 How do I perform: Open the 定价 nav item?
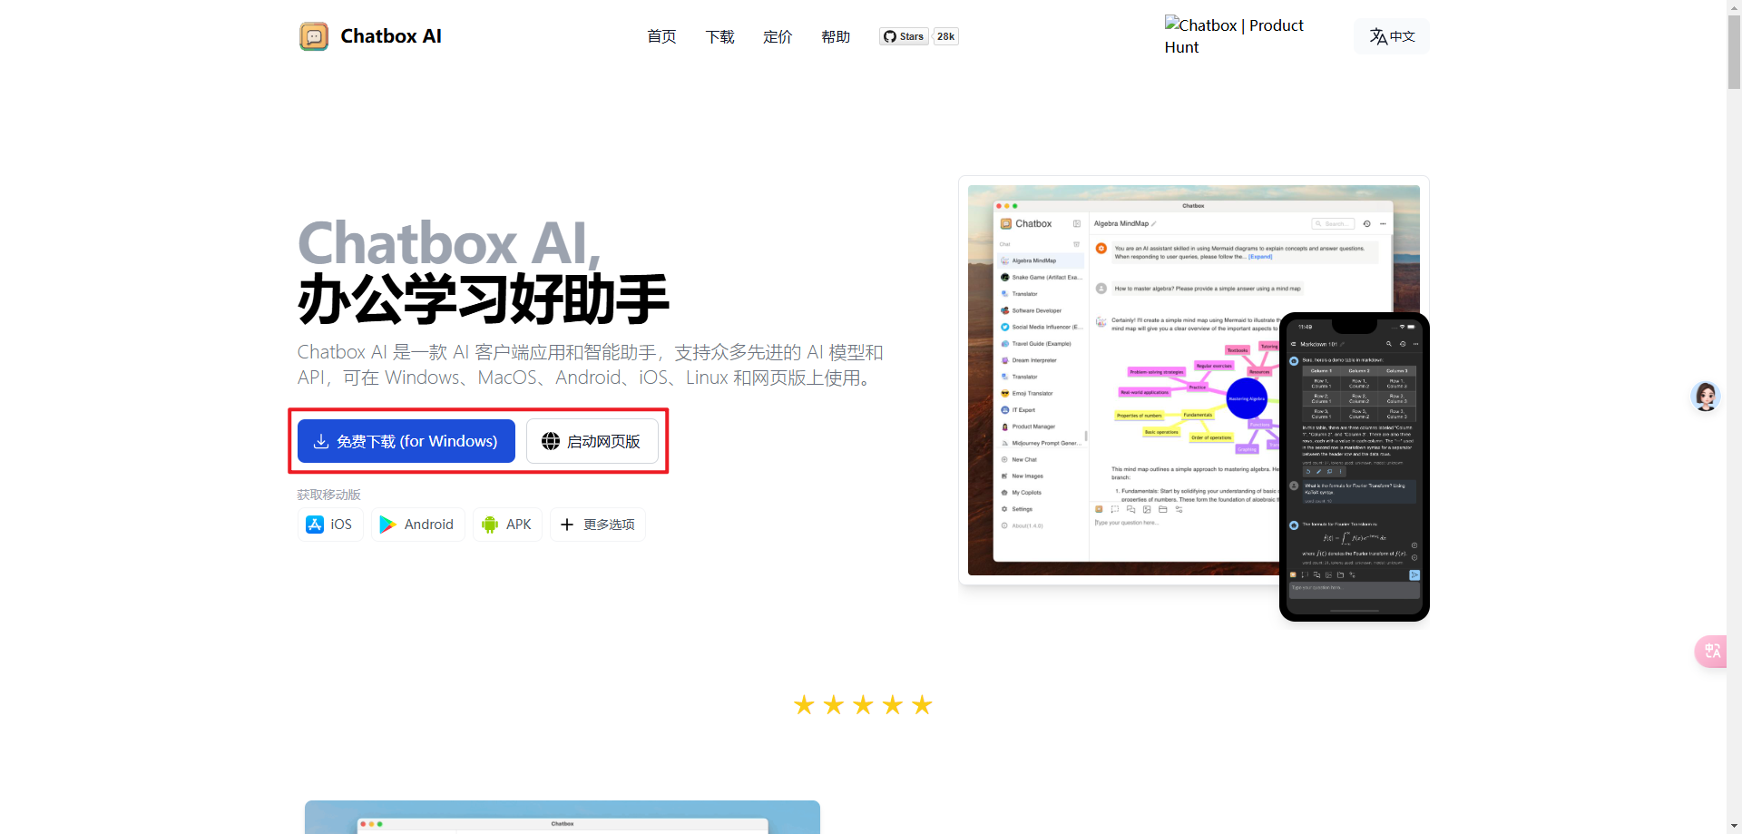click(x=778, y=36)
